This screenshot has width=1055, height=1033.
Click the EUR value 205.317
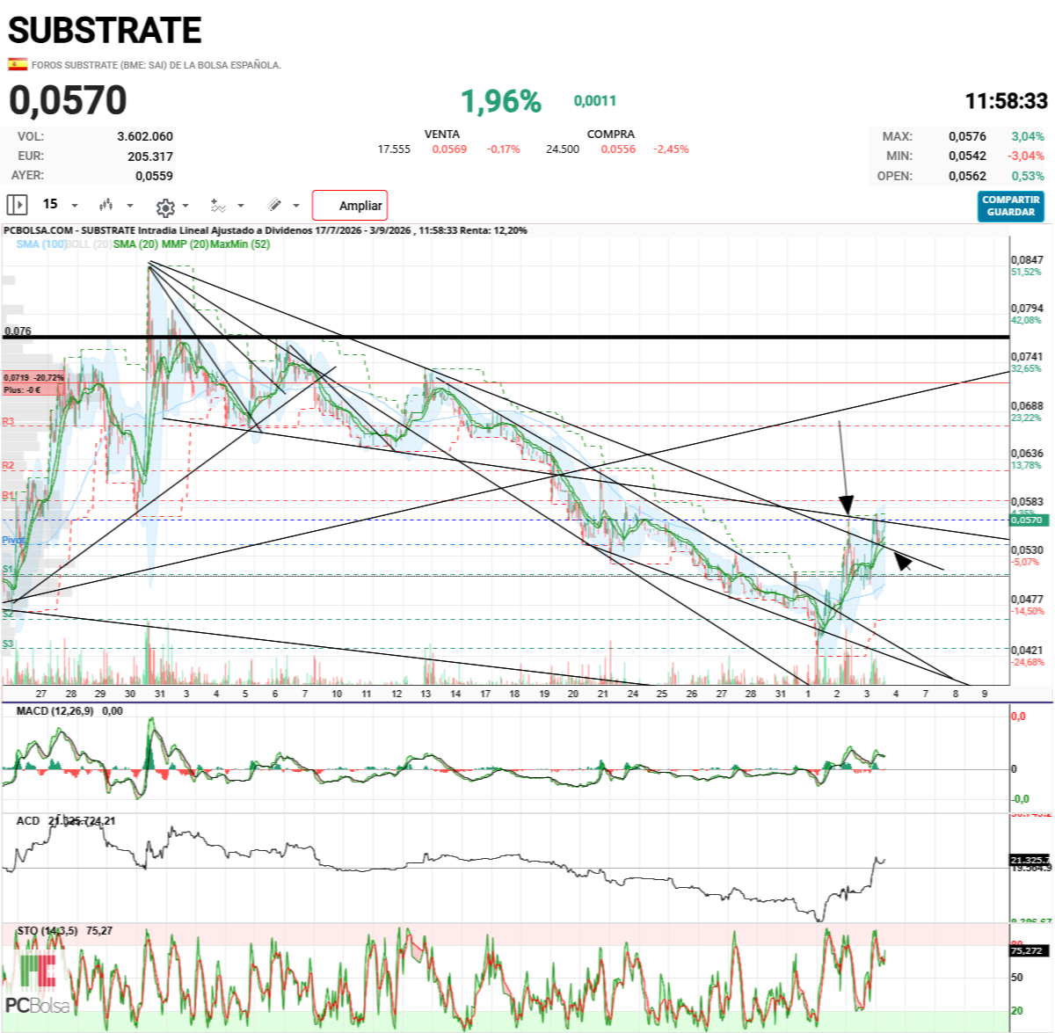150,156
